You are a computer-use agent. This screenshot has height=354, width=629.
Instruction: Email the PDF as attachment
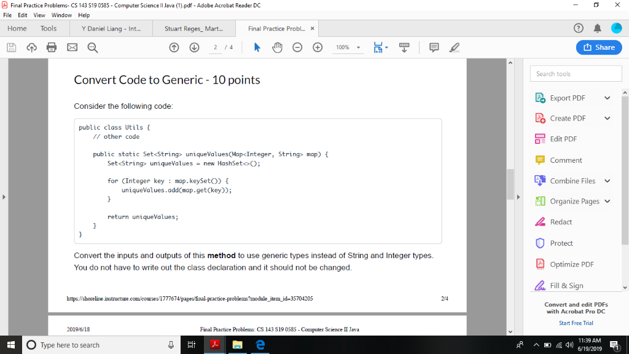point(72,47)
